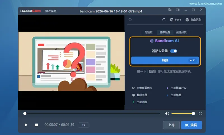Viewport: 224px width, 135px height.
Task: Stop the video playback
Action: coord(36,125)
